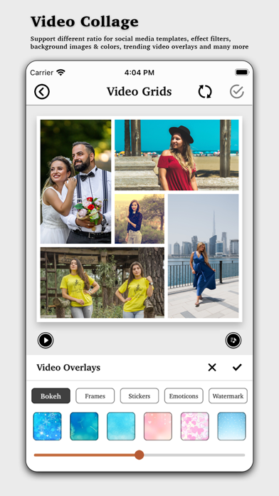Click the Video Grids title
279x496 pixels.
pos(139,91)
